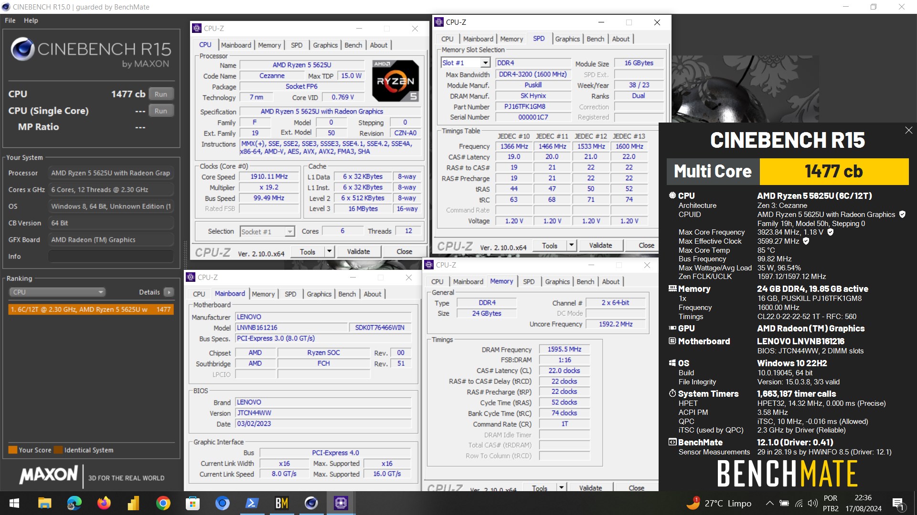Expand Tools arrow in CPU-Z SPD window

[571, 245]
